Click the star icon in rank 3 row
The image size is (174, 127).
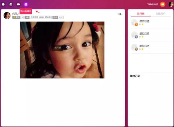143,49
